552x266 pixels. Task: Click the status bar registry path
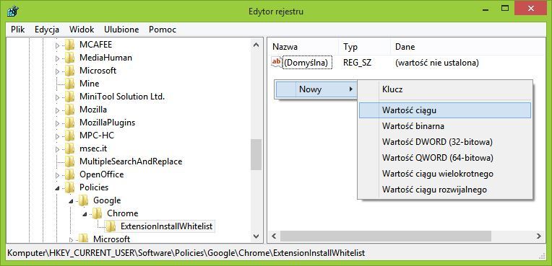click(186, 252)
